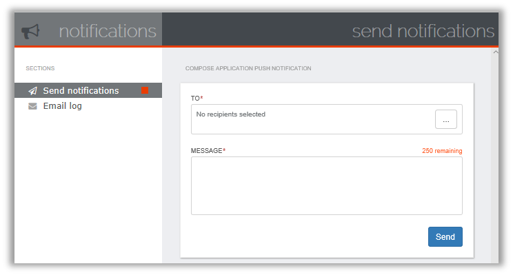Image resolution: width=513 pixels, height=275 pixels.
Task: Click the envelope icon beside Email log
Action: [x=32, y=106]
